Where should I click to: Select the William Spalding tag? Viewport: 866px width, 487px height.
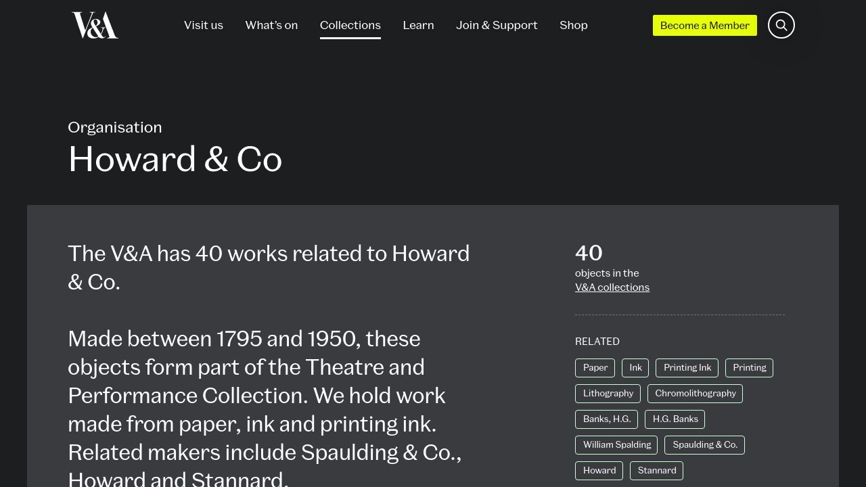(x=617, y=445)
